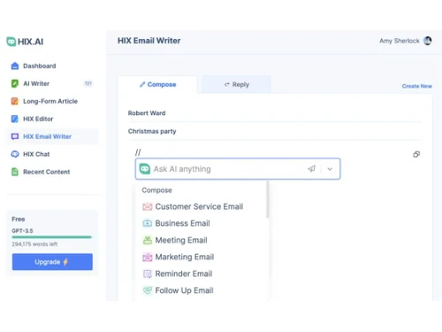Click the Christmas party subject field
442x332 pixels.
(x=274, y=131)
